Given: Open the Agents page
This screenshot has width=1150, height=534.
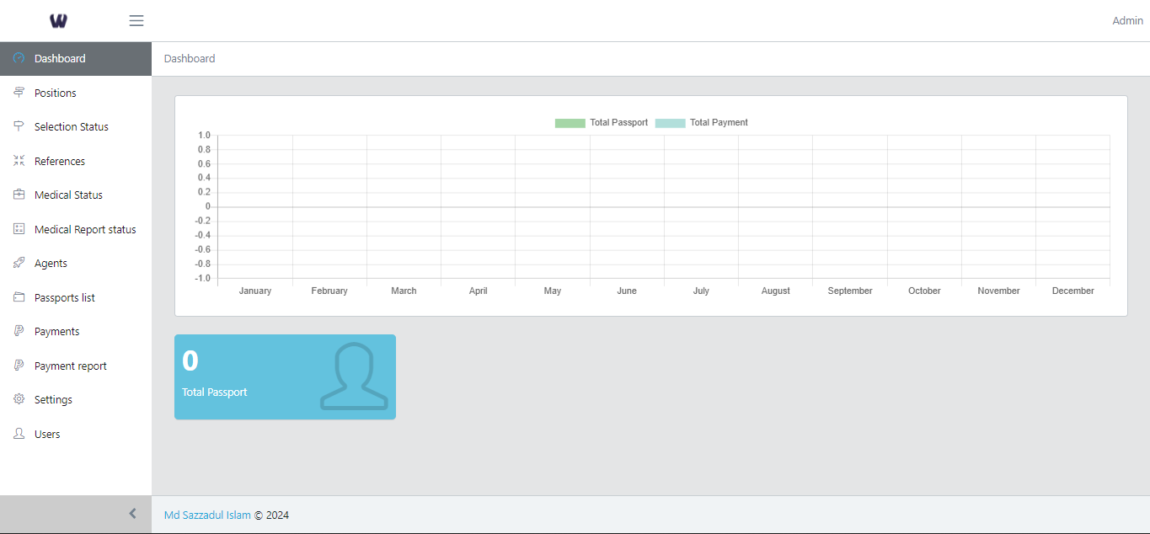Looking at the screenshot, I should point(76,263).
